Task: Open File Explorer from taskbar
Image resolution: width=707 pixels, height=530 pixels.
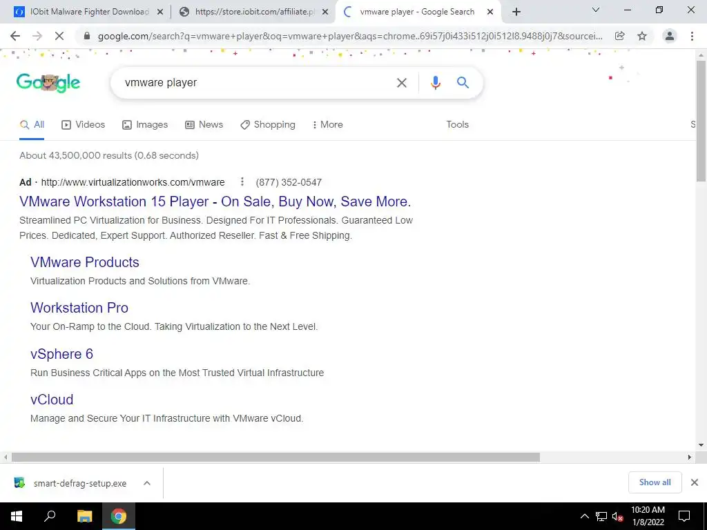Action: click(x=84, y=516)
